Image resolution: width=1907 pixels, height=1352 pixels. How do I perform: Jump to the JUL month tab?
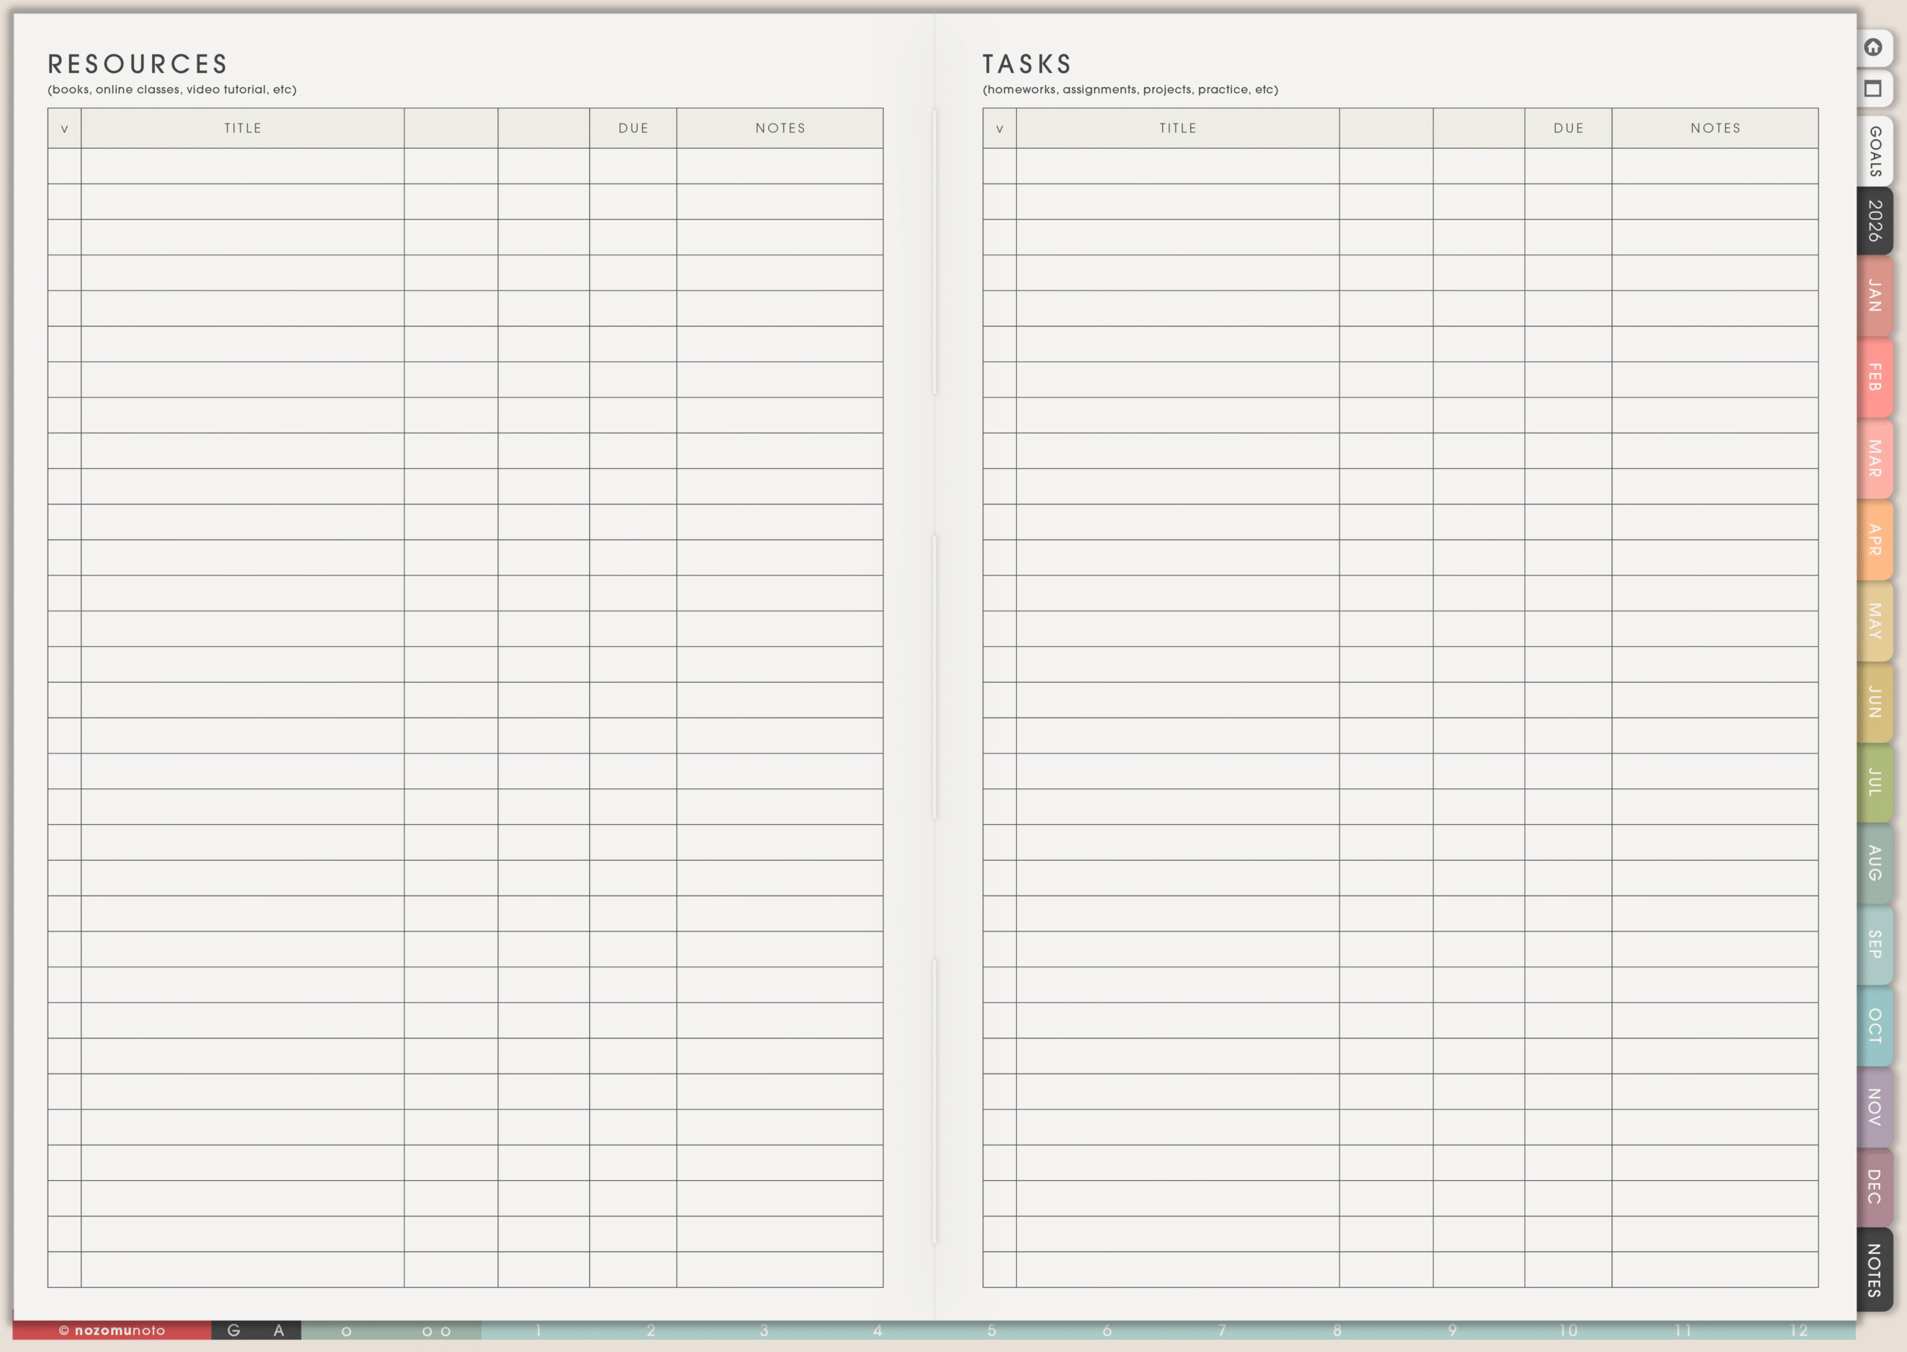click(1874, 782)
